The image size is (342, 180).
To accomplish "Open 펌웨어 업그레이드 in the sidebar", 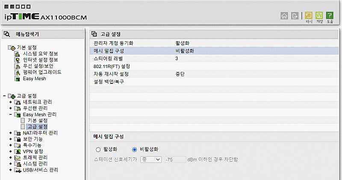I will (x=42, y=72).
